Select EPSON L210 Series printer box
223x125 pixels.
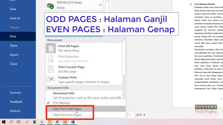coord(74,5)
